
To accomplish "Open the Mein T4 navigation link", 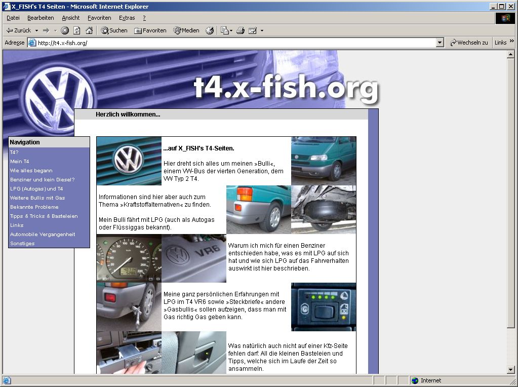I will click(19, 161).
